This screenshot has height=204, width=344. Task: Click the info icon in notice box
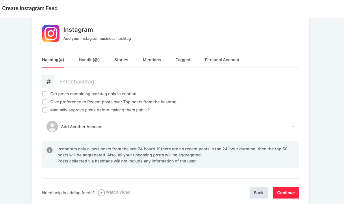click(x=50, y=150)
